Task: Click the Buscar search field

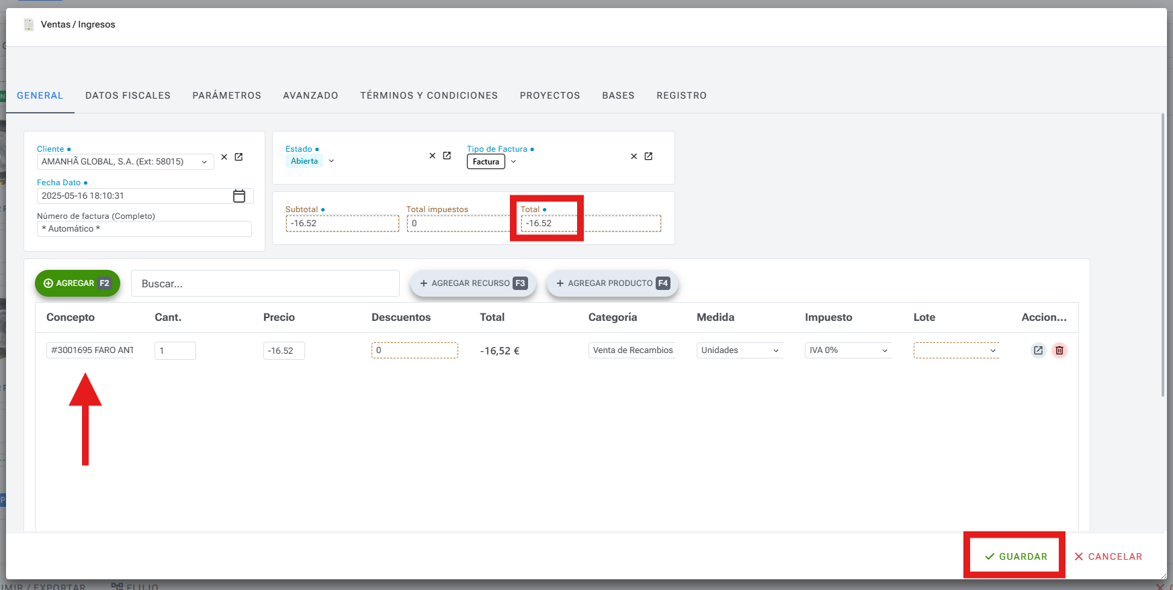Action: click(x=265, y=284)
